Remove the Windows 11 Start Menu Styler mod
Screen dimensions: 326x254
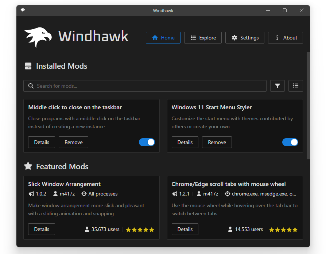[x=217, y=142]
